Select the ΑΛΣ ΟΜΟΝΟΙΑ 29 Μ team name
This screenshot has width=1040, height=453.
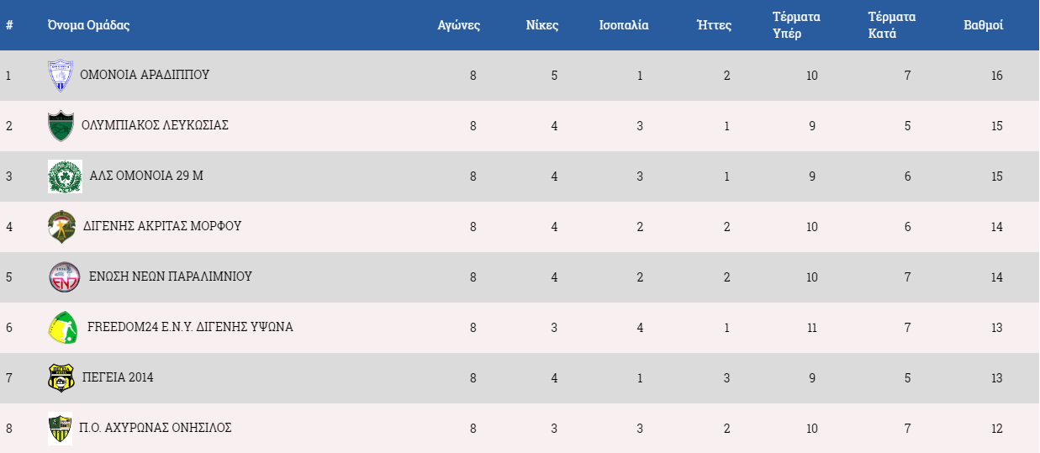coord(146,176)
